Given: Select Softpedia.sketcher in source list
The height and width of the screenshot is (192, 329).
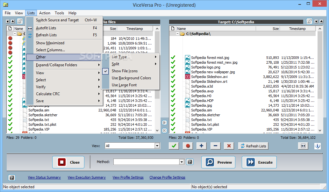Looking at the screenshot, I should coord(43,115).
